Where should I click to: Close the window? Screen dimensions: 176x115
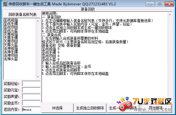click(x=169, y=4)
